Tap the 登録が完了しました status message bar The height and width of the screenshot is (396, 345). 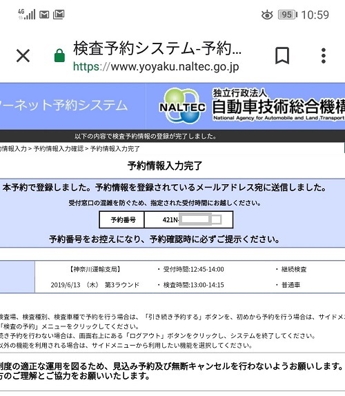pos(172,136)
